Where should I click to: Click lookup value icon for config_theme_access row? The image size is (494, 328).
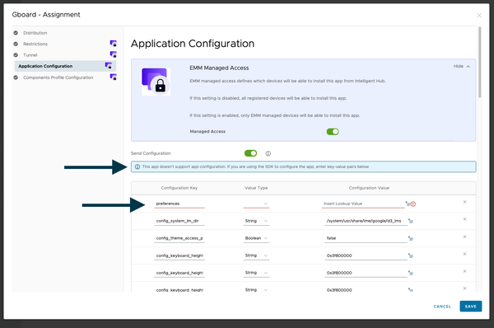tap(411, 238)
